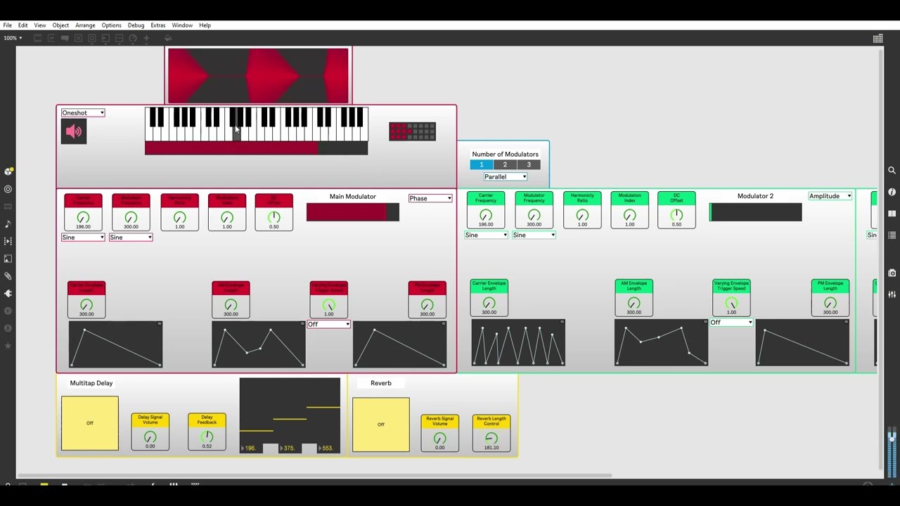
Task: Click the first object box icon in top toolbar
Action: [x=38, y=38]
